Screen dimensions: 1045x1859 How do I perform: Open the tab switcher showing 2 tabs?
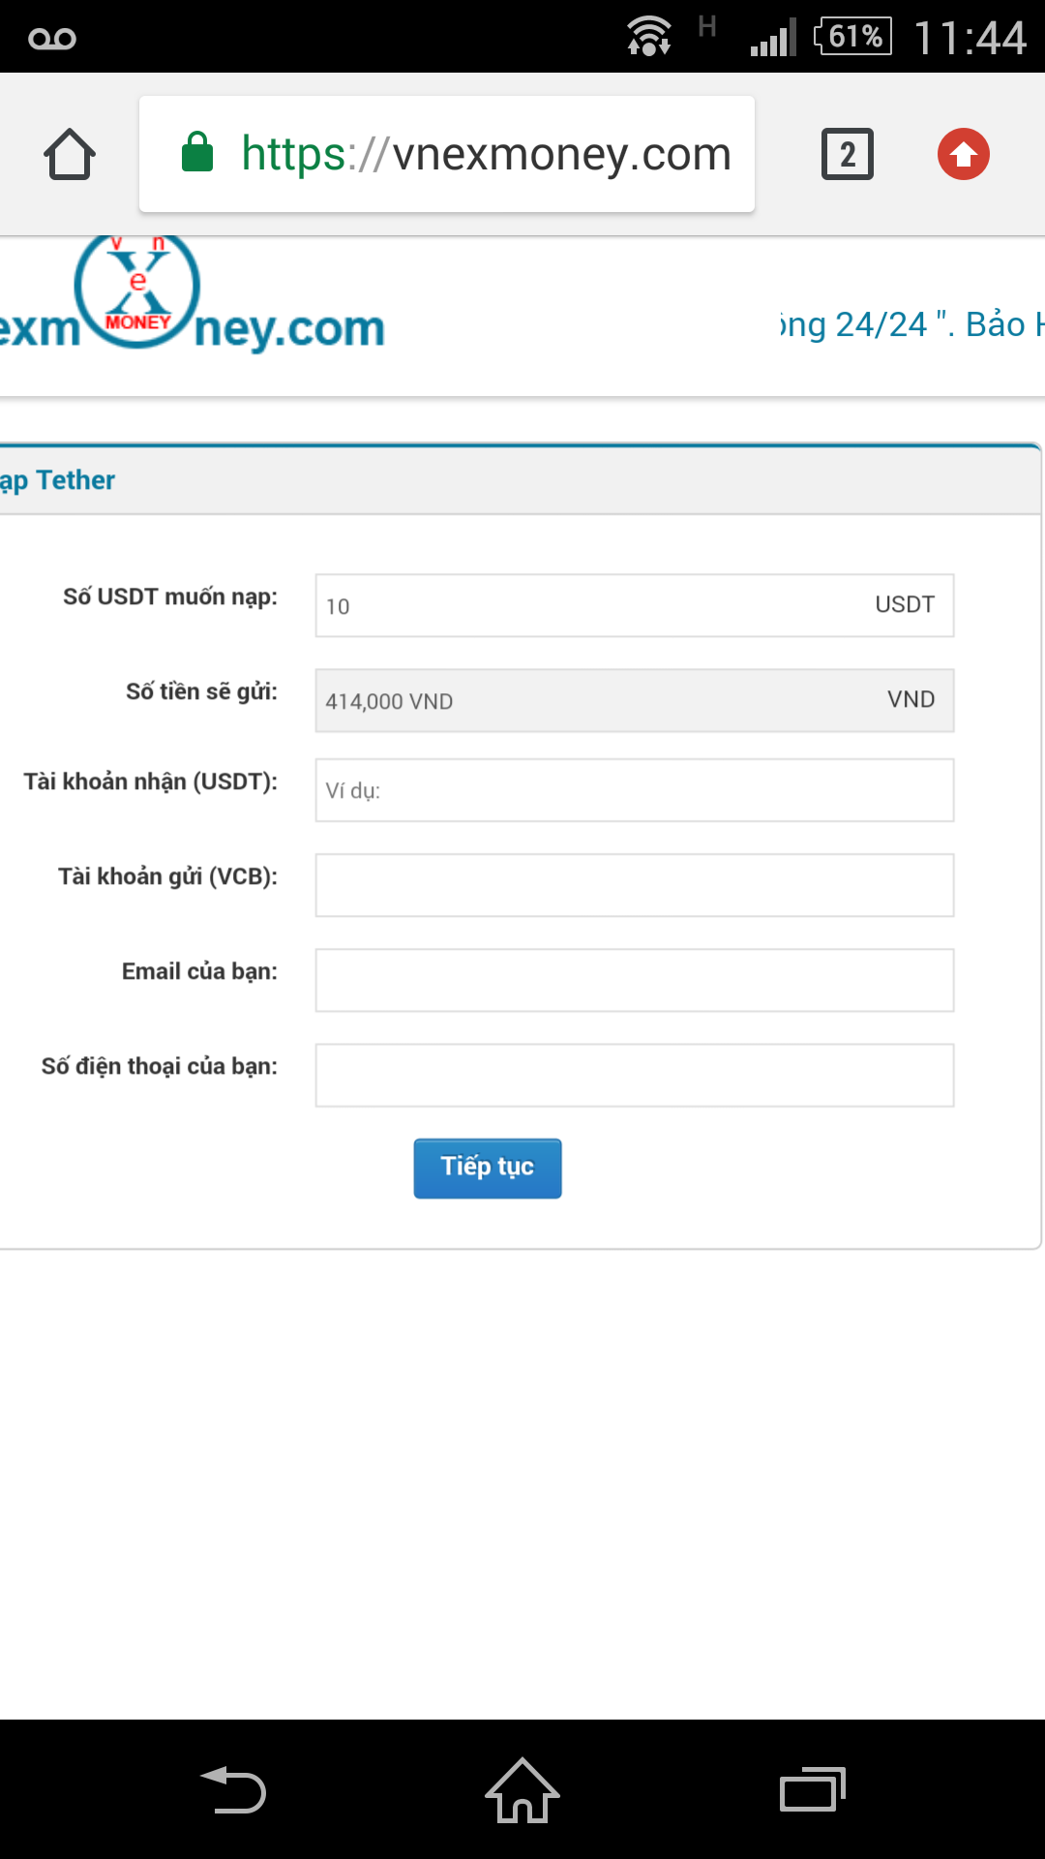848,154
